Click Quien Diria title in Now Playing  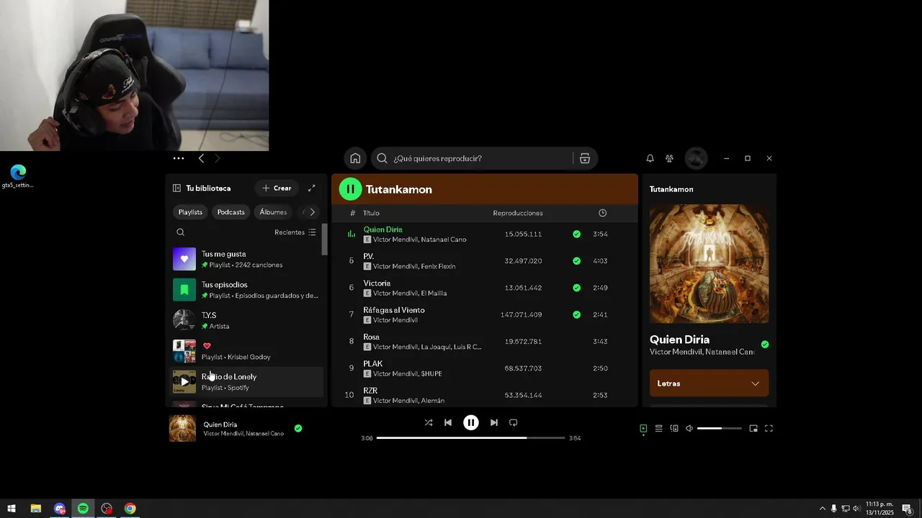point(679,340)
